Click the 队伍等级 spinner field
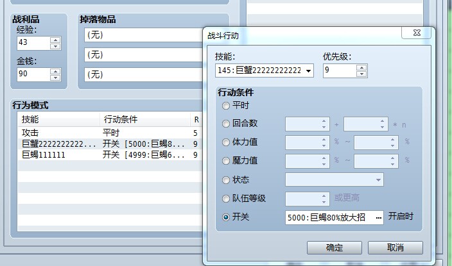The width and height of the screenshot is (452, 266). coord(308,199)
